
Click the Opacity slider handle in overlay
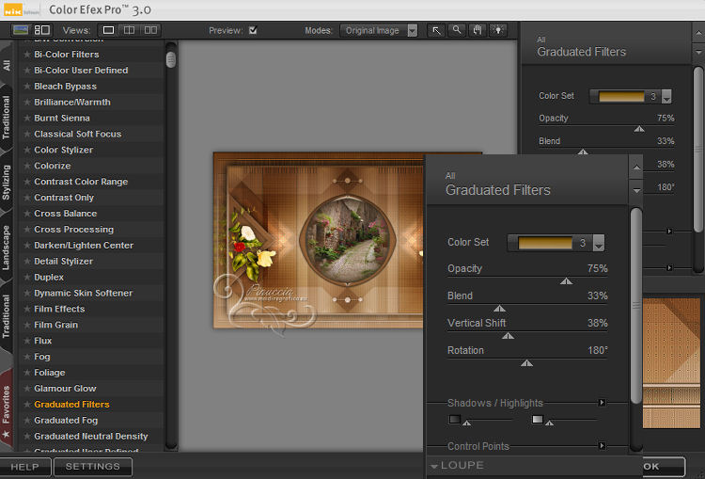566,280
